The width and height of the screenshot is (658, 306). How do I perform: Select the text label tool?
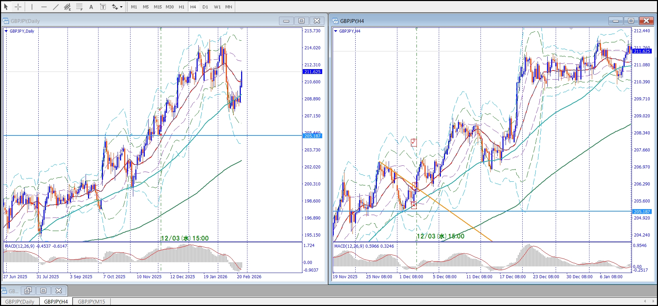coord(103,7)
